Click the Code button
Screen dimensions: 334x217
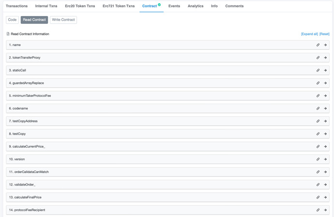[x=13, y=20]
